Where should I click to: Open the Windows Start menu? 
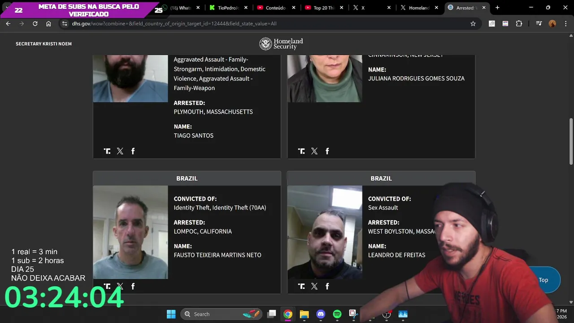pyautogui.click(x=171, y=314)
